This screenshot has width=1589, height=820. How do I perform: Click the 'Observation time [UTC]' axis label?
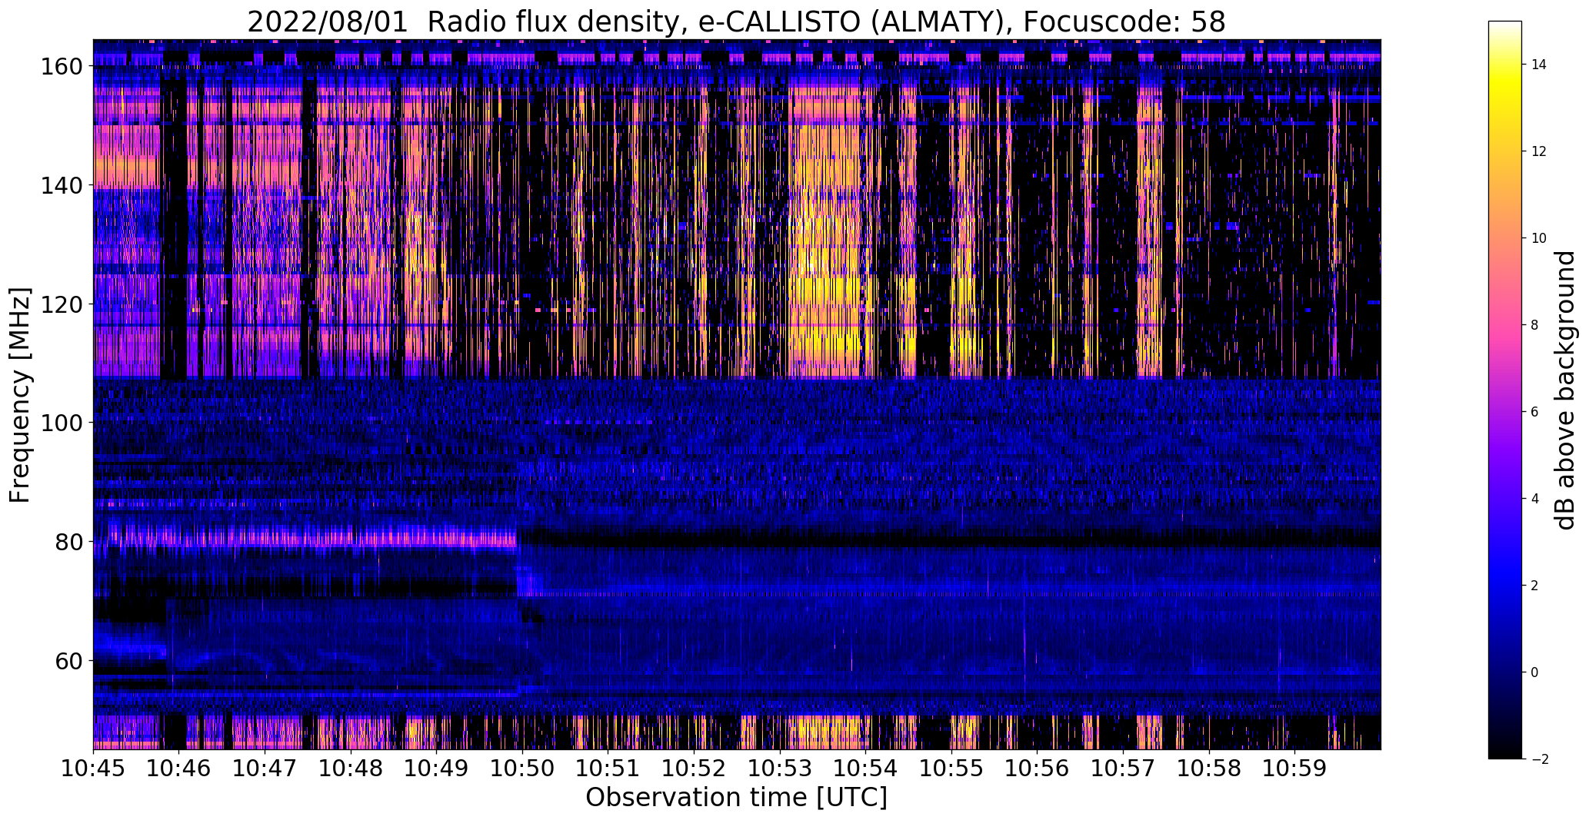point(736,798)
